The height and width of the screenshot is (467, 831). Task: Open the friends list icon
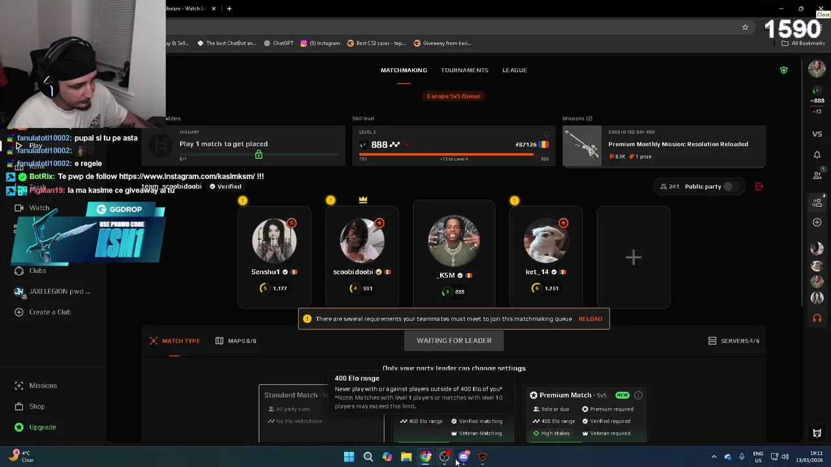[817, 175]
